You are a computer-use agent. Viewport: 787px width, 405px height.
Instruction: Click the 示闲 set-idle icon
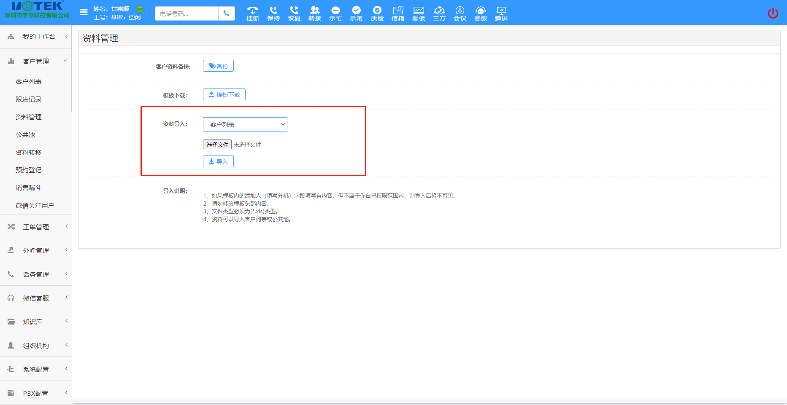tap(356, 13)
